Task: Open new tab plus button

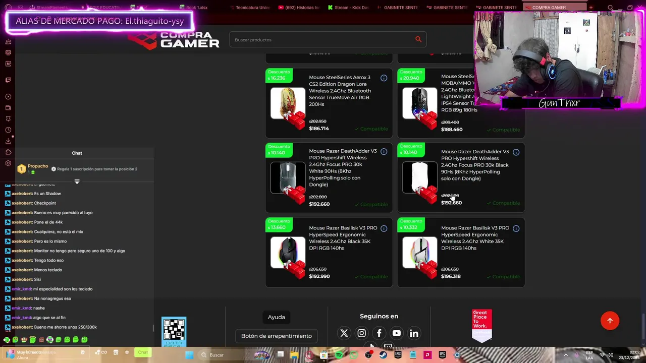Action: pos(590,8)
